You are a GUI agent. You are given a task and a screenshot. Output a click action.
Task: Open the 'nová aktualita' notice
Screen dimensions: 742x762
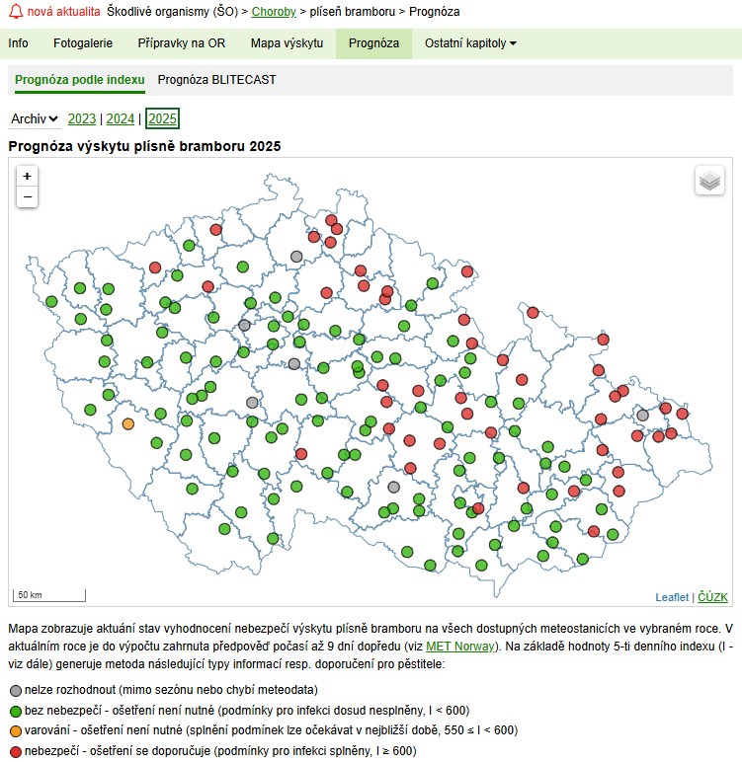[x=64, y=11]
